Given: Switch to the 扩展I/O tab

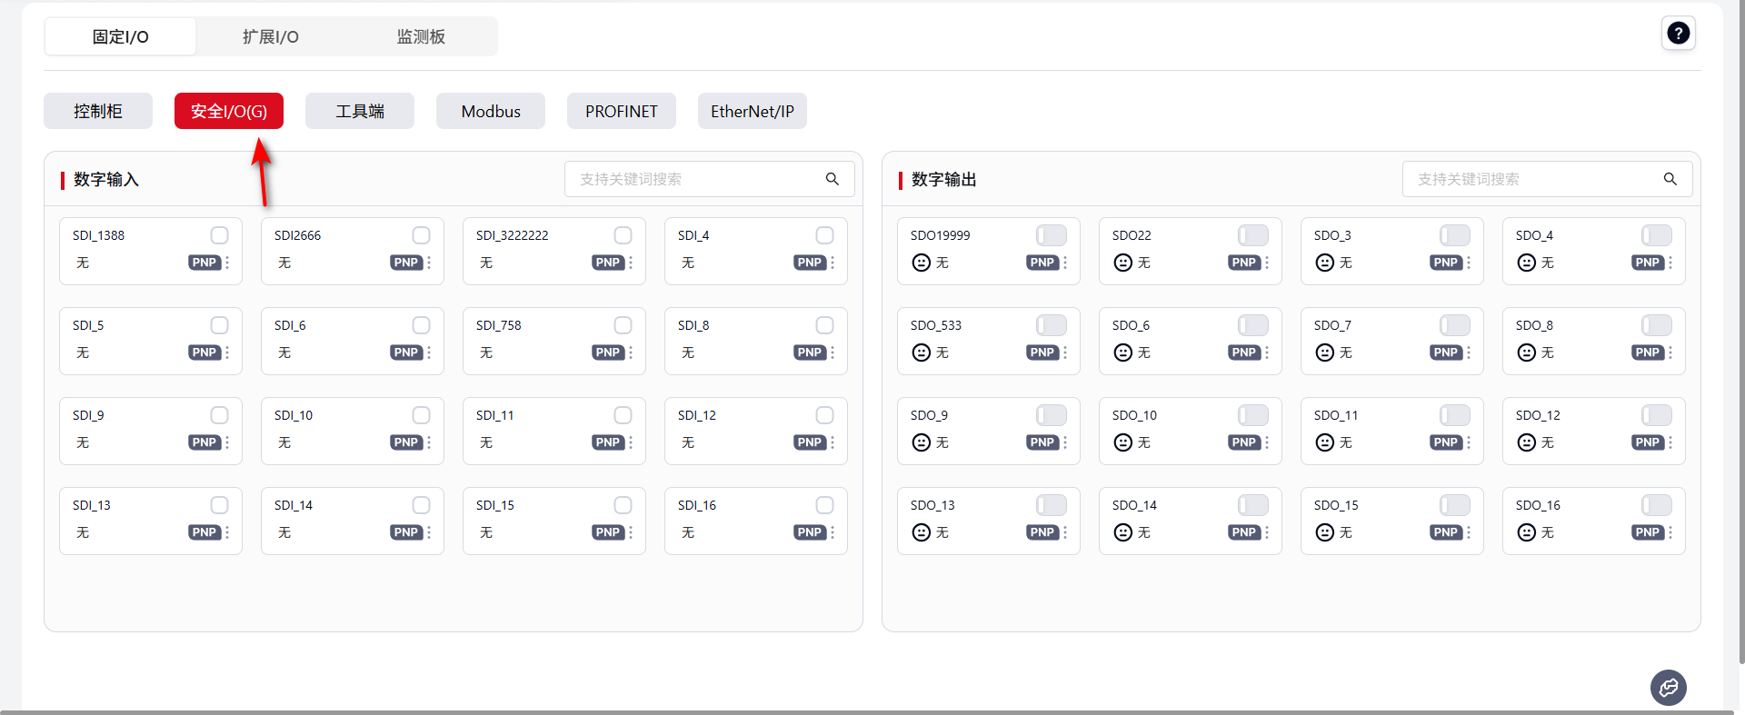Looking at the screenshot, I should (270, 36).
